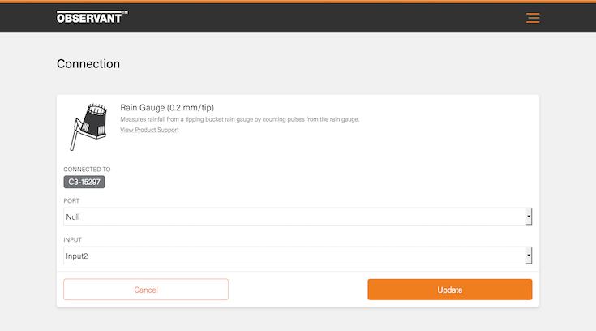
Task: Click the Observant logo
Action: click(x=88, y=17)
